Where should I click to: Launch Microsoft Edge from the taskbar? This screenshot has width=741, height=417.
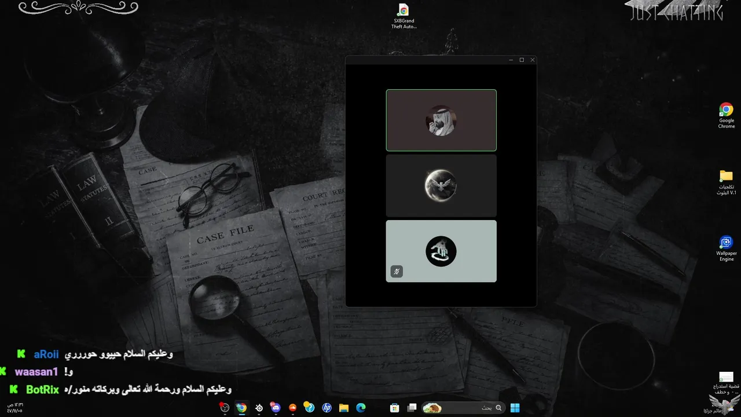coord(361,408)
